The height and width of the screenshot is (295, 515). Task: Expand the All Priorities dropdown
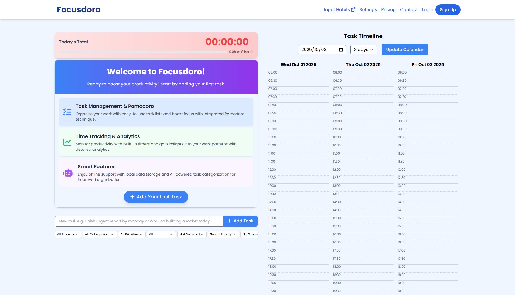tap(131, 234)
